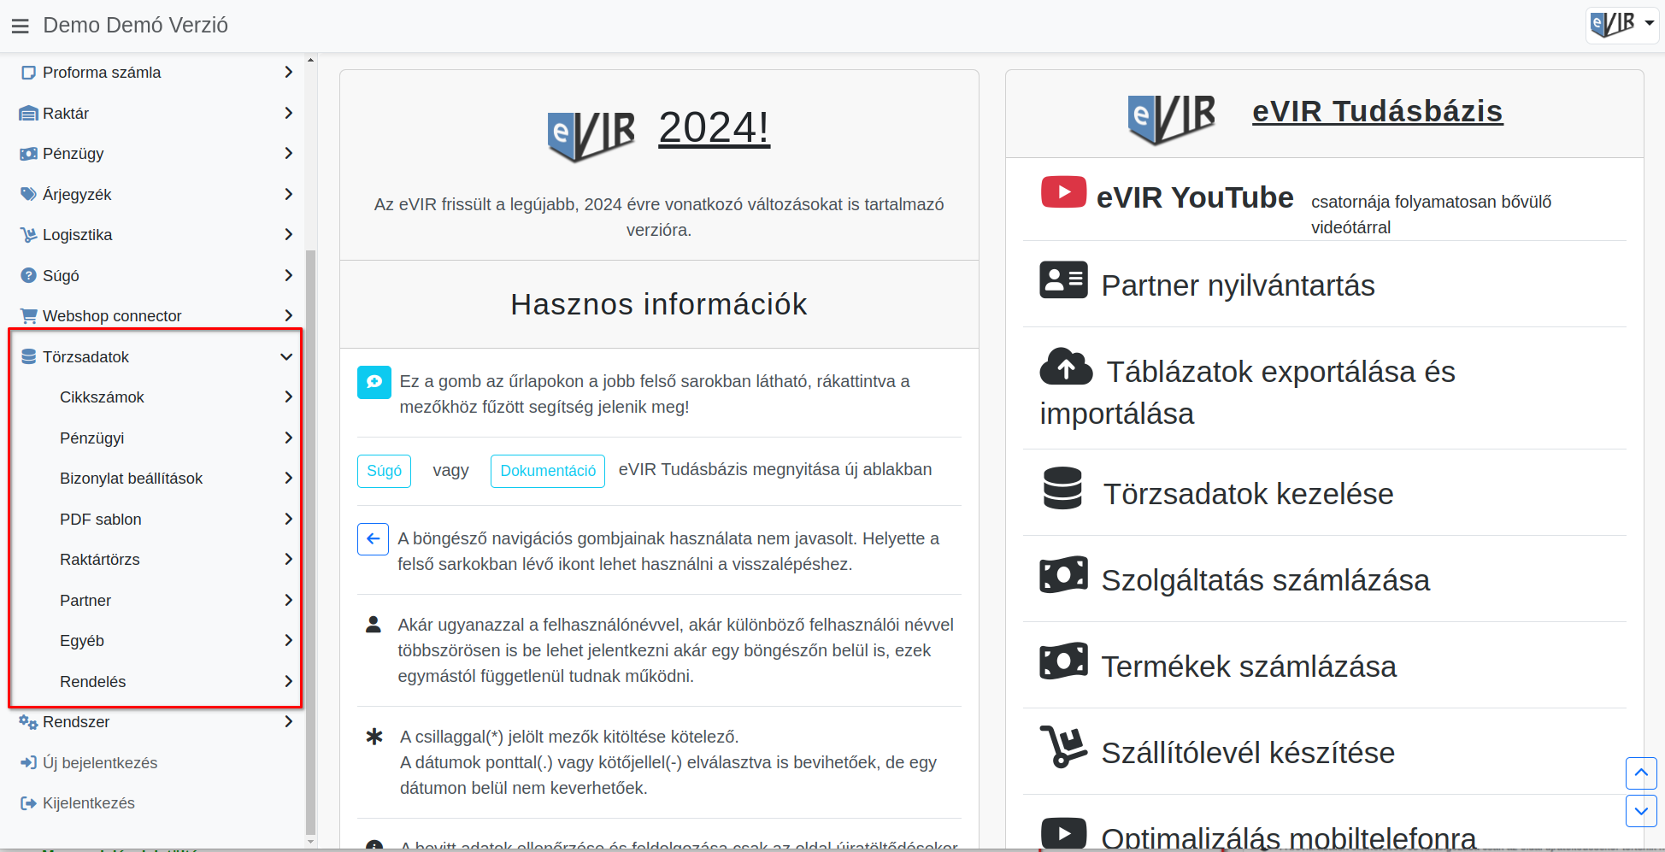Image resolution: width=1665 pixels, height=852 pixels.
Task: Click the Dokumentáció button
Action: pyautogui.click(x=548, y=471)
